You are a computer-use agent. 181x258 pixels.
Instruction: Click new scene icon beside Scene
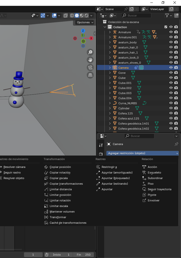(132, 9)
